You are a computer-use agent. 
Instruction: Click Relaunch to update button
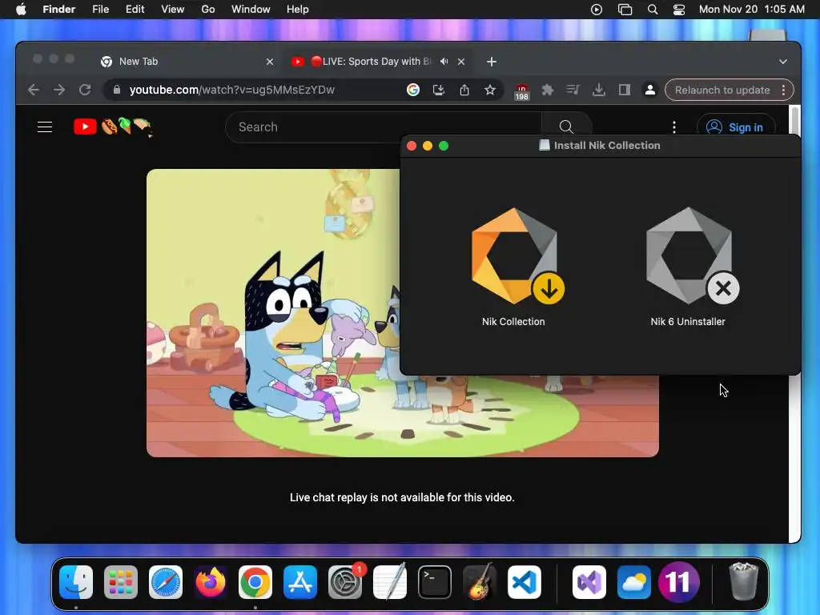(x=722, y=90)
